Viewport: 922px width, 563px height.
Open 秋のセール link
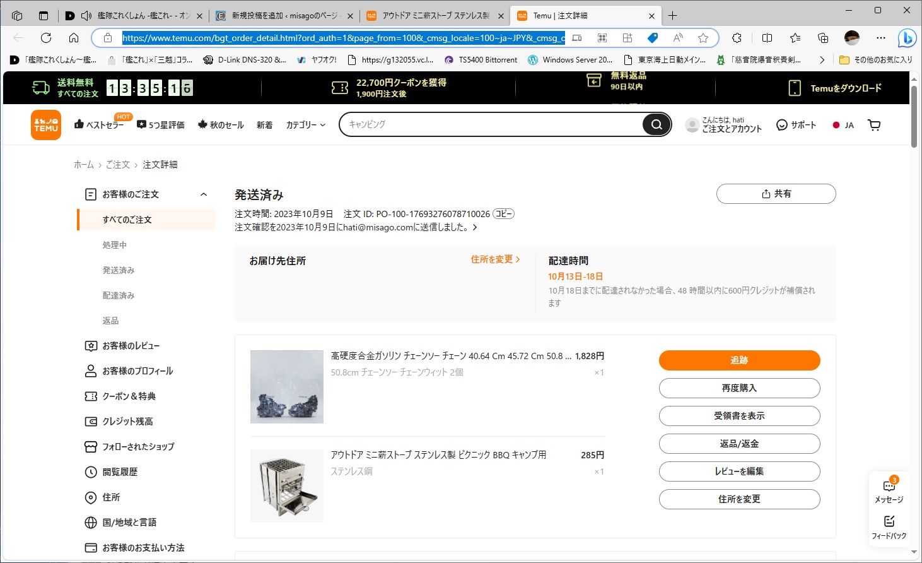221,125
